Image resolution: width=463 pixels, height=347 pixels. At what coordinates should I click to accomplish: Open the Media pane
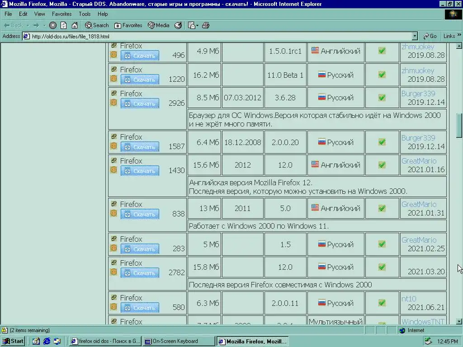click(x=159, y=25)
